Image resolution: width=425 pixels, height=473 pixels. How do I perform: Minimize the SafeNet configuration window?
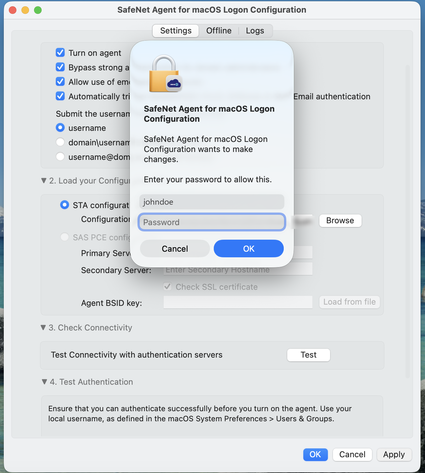click(25, 10)
